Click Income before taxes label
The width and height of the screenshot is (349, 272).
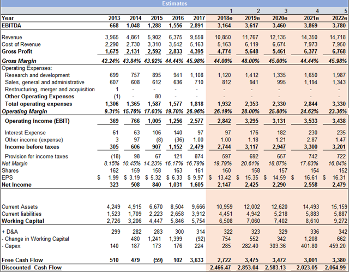click(x=32, y=147)
